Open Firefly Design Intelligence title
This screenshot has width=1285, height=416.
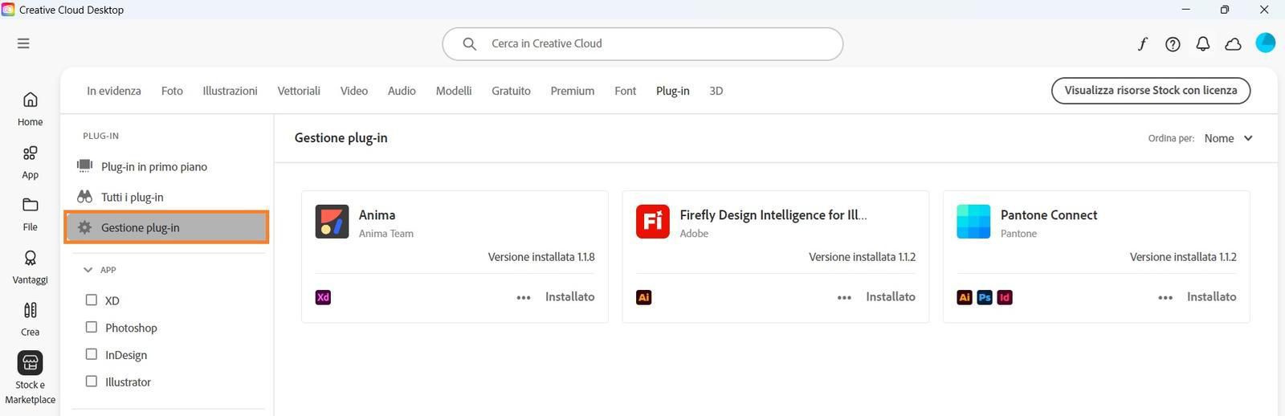tap(773, 215)
